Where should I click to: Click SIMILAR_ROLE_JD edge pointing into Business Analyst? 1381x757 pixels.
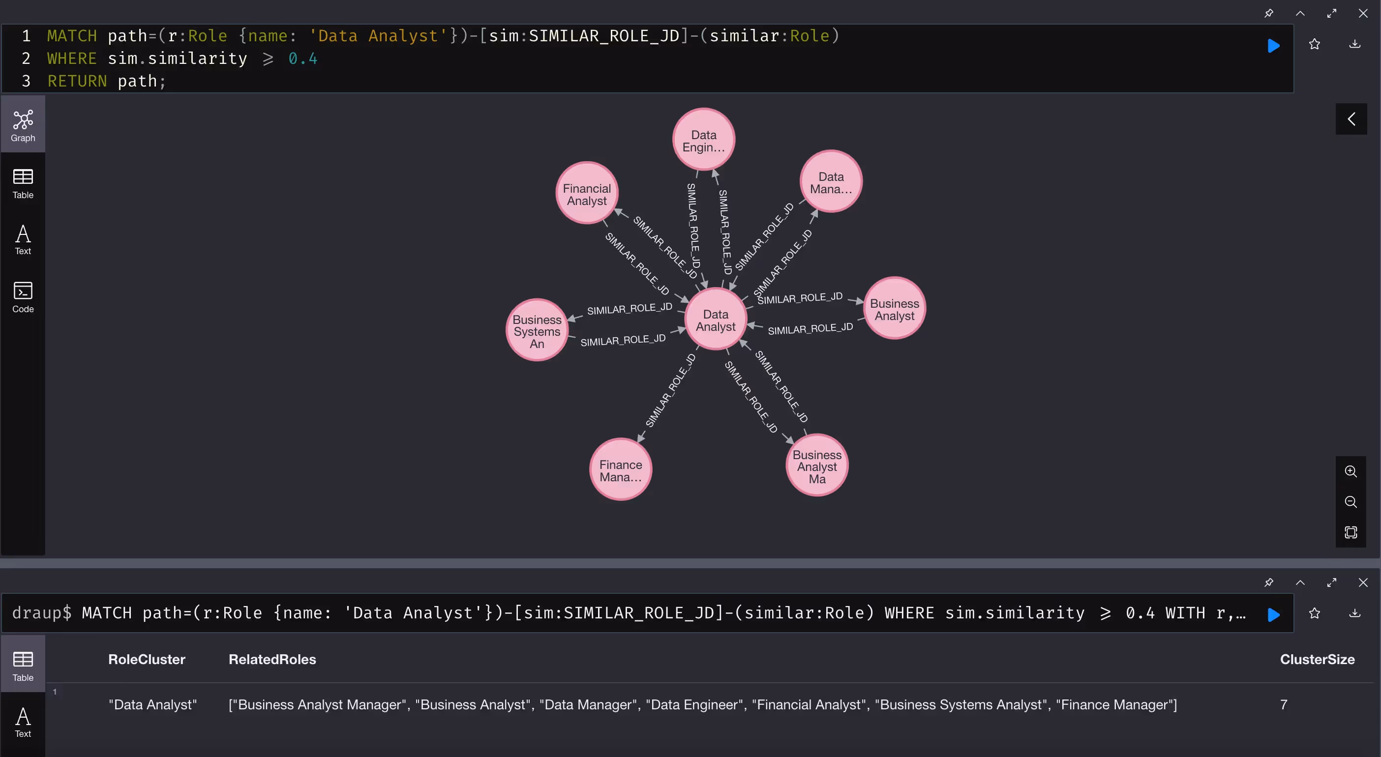[x=800, y=298]
